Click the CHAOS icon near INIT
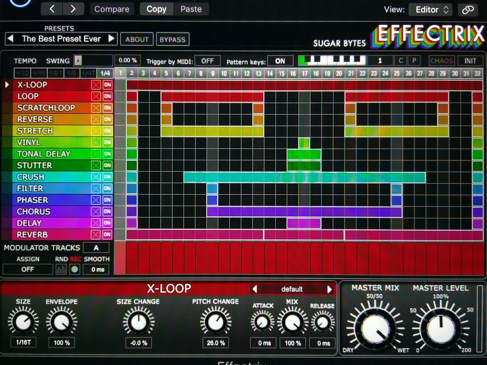 [442, 61]
